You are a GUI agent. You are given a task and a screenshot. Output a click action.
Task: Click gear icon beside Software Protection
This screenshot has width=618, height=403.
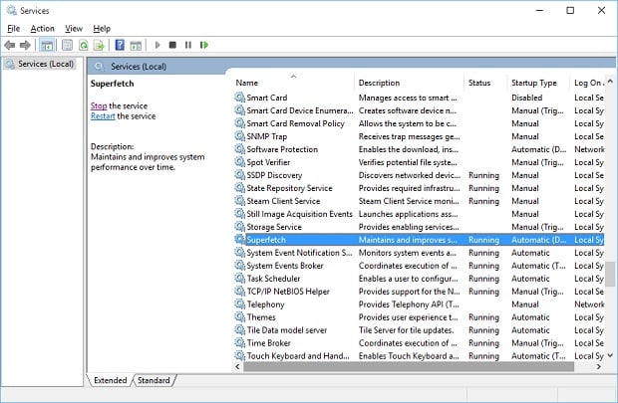pos(239,149)
